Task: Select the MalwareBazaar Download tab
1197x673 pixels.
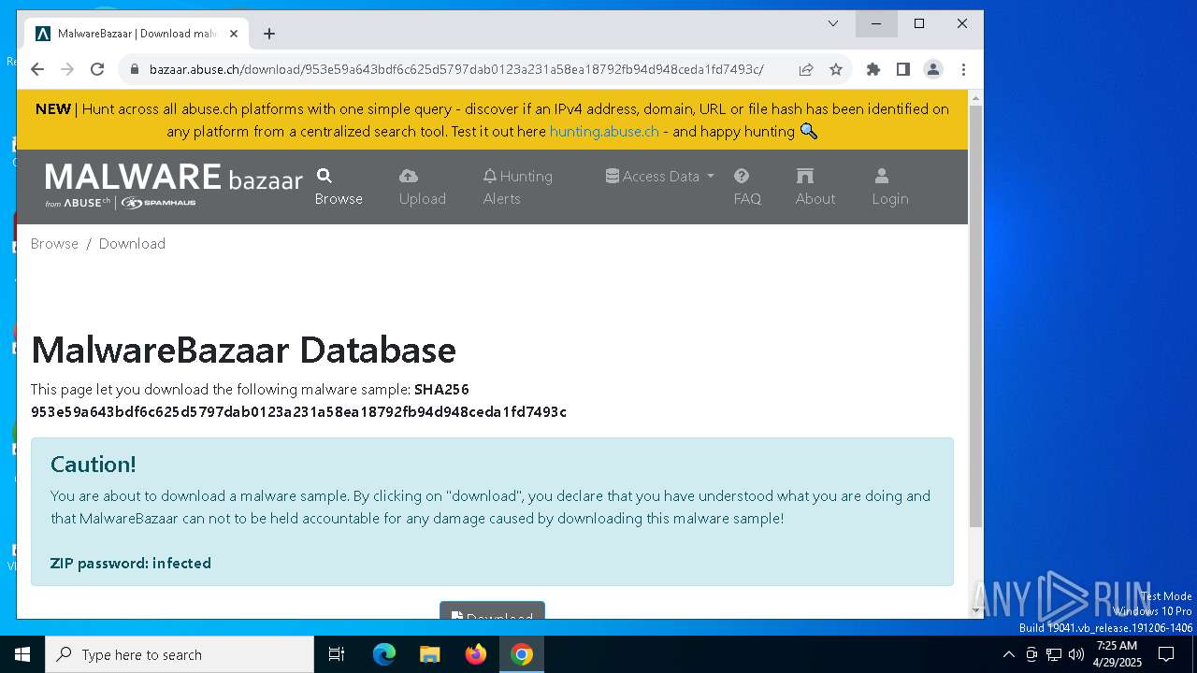Action: tap(137, 34)
